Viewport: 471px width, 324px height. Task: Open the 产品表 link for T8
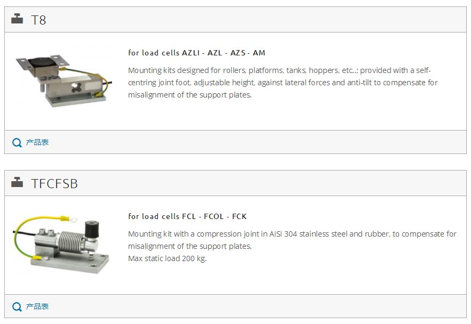(x=37, y=142)
